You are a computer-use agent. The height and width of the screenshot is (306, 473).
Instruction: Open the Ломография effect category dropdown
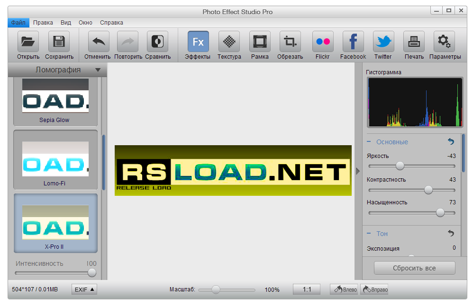click(x=57, y=70)
